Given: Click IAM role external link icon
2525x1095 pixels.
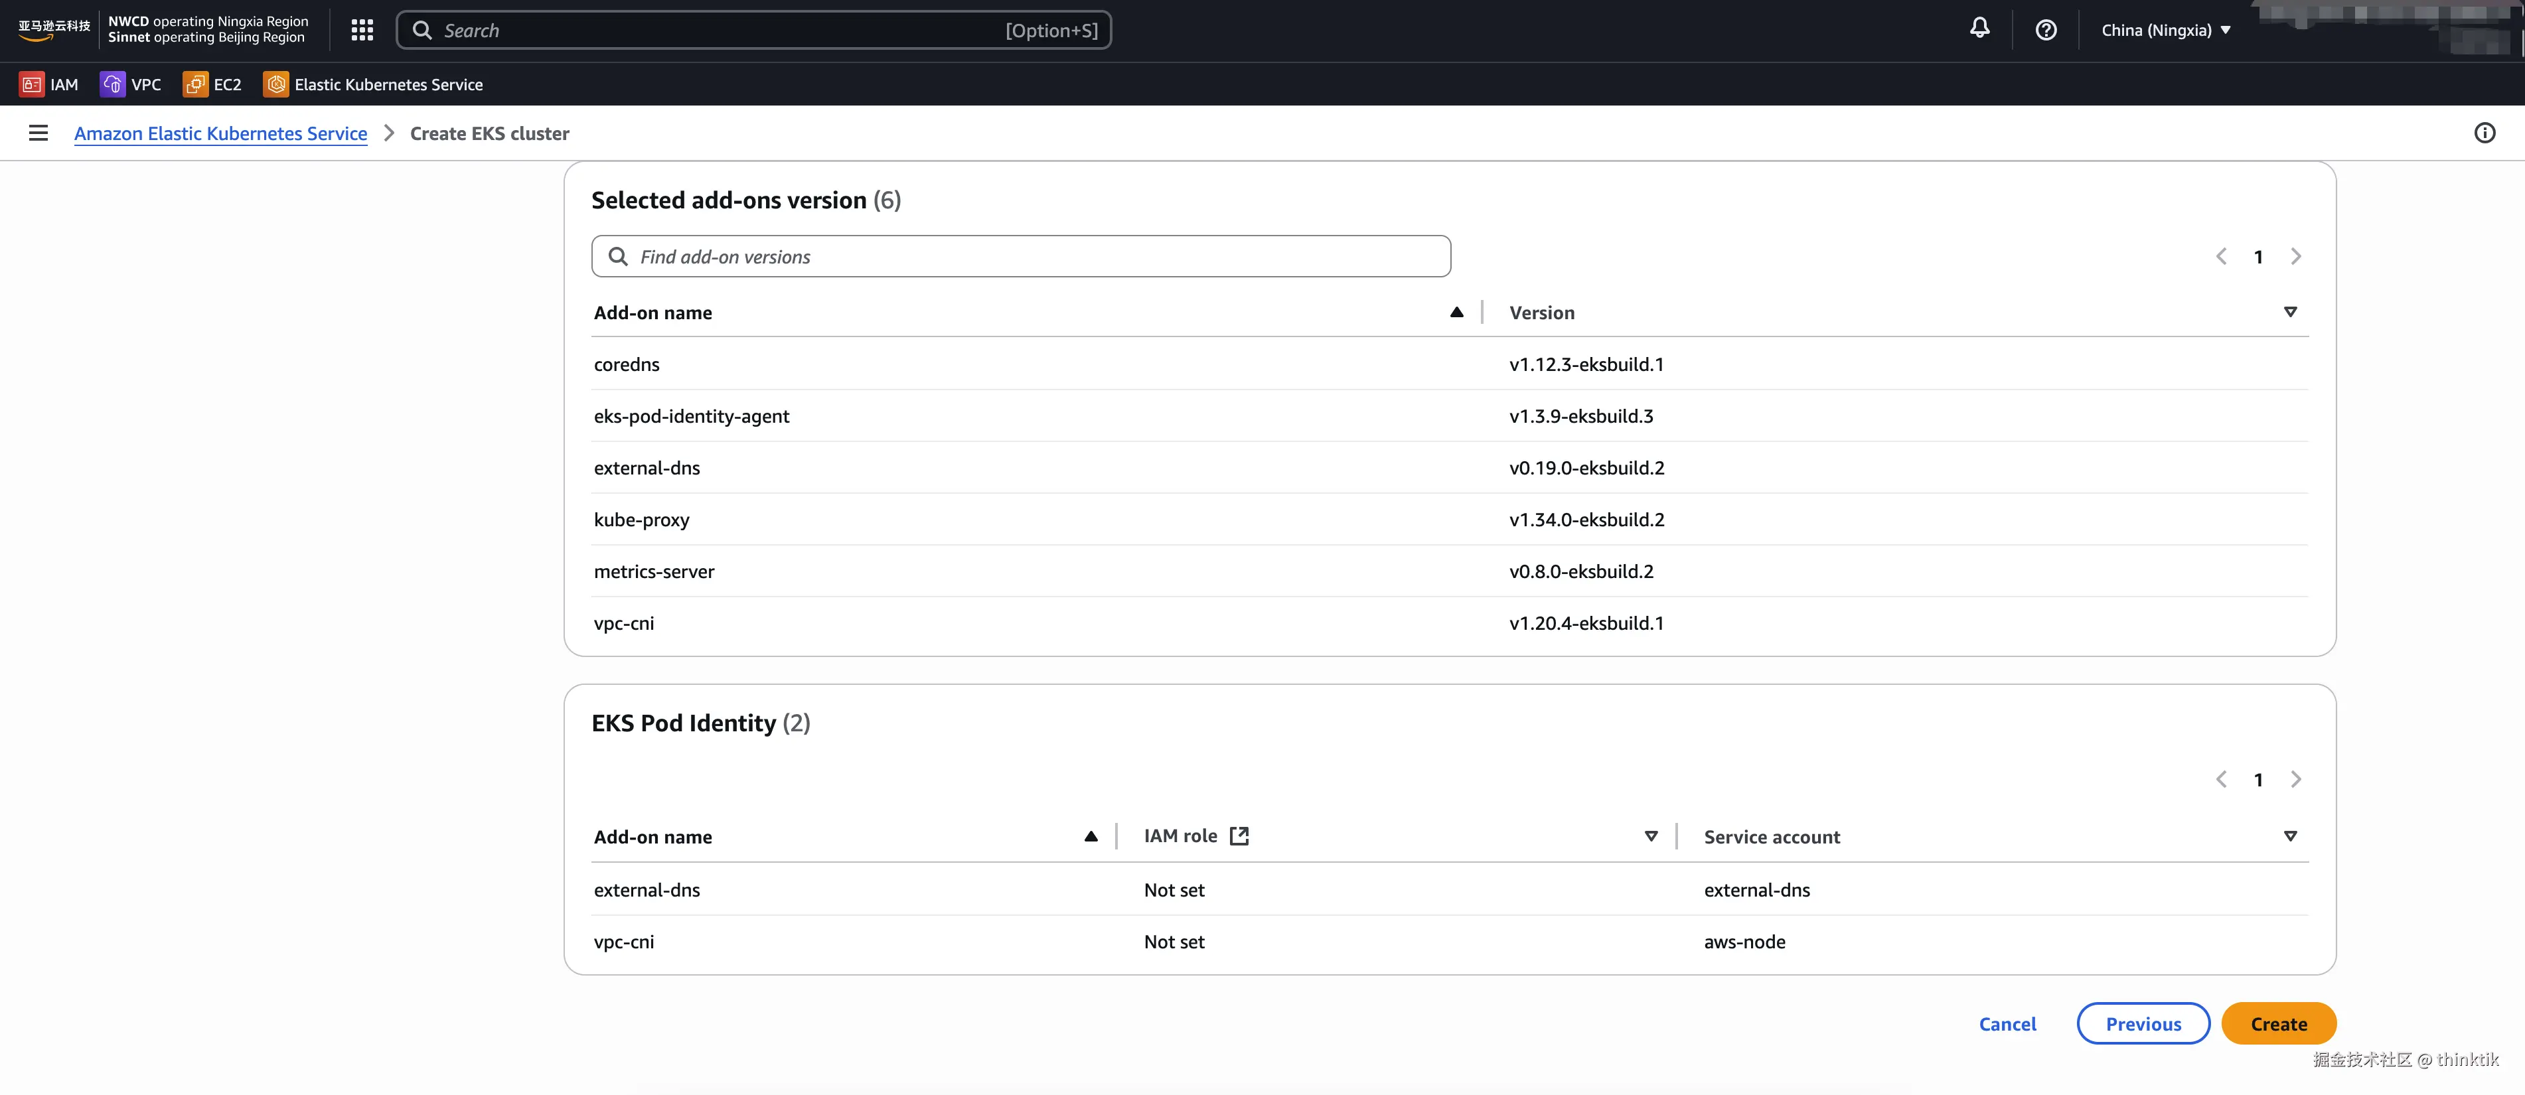Looking at the screenshot, I should (1239, 836).
